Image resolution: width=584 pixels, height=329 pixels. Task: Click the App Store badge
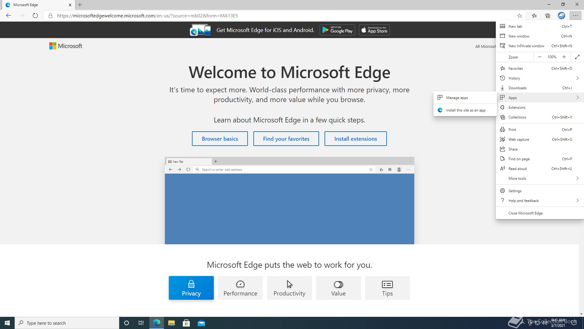click(374, 30)
